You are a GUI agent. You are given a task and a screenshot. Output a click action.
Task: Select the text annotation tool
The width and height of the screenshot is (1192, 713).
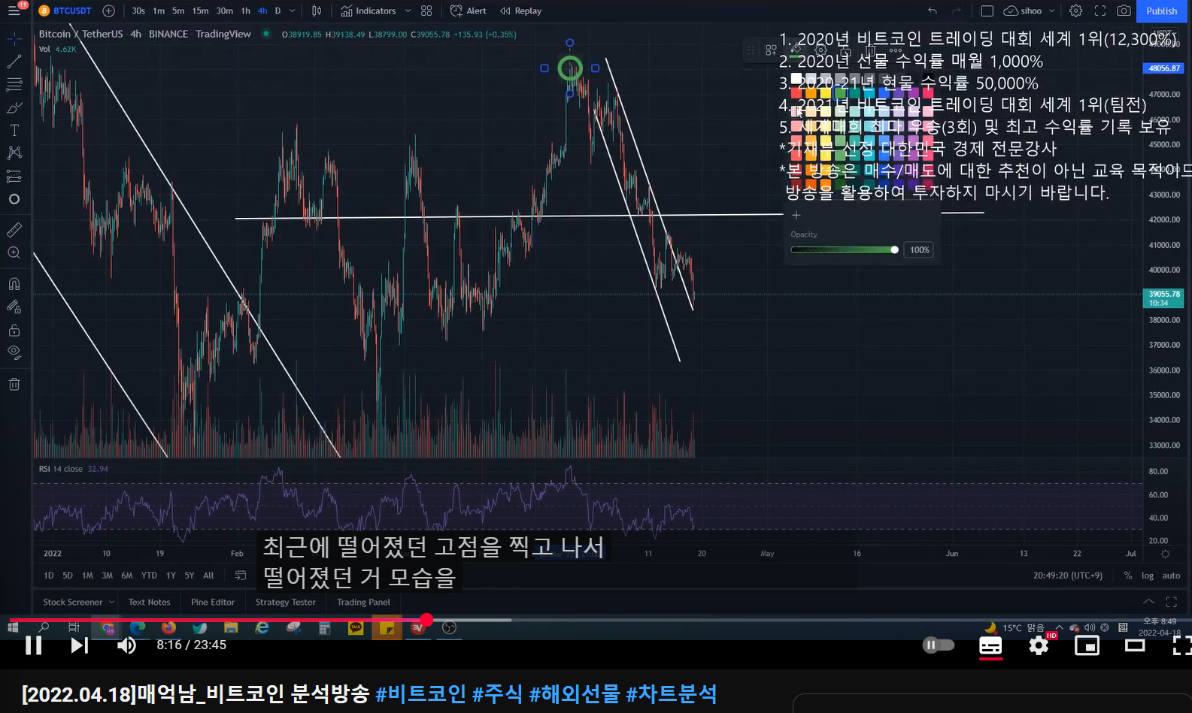(x=14, y=130)
